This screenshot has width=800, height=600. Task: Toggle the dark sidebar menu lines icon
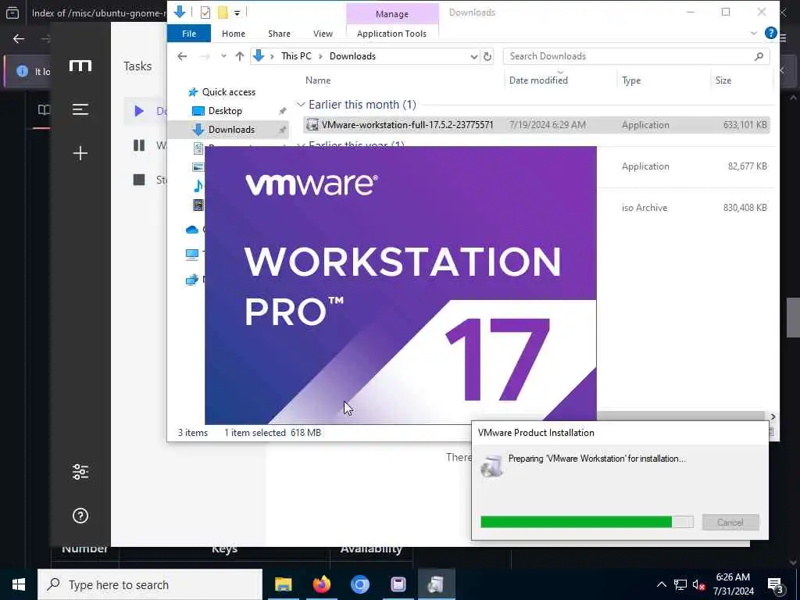[x=80, y=109]
